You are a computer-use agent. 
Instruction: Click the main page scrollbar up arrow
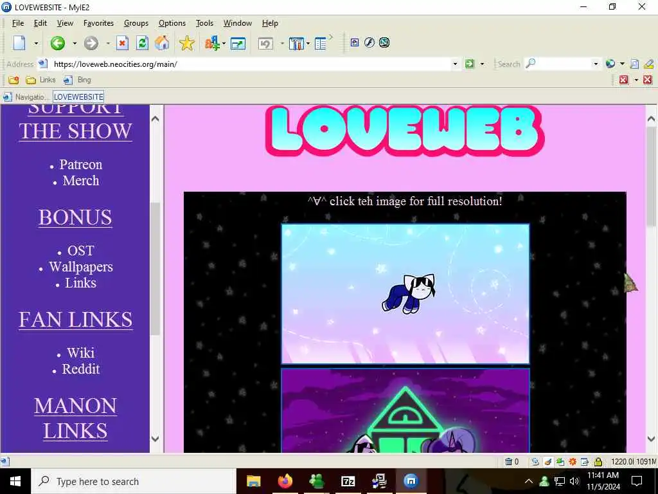pyautogui.click(x=651, y=119)
